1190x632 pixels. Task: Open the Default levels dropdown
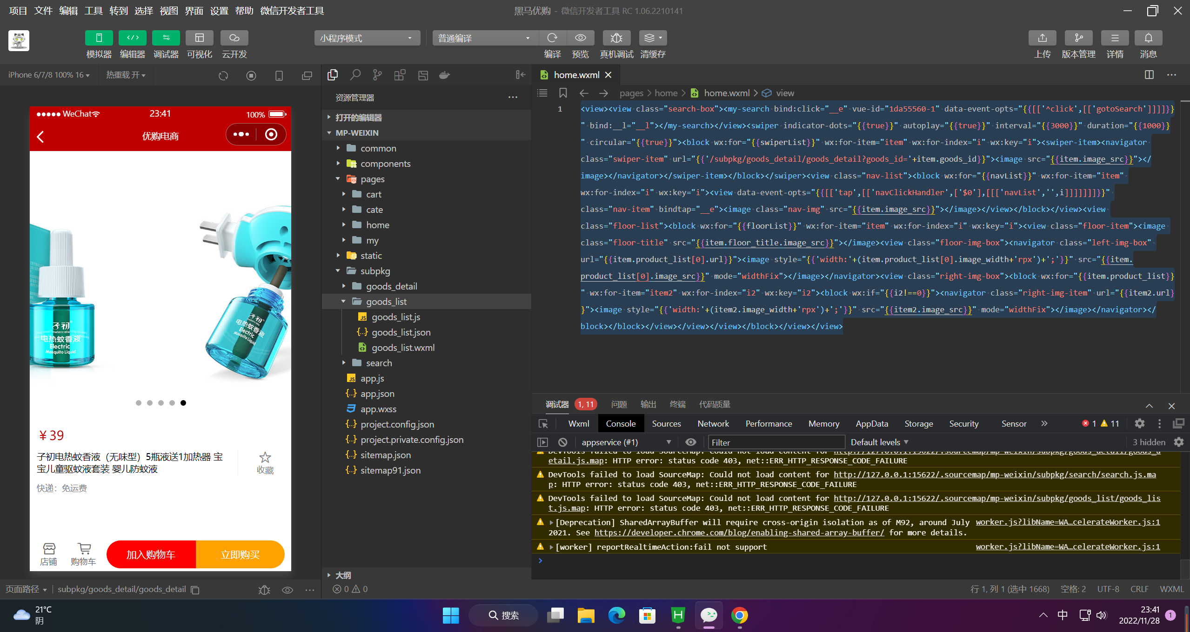tap(879, 442)
